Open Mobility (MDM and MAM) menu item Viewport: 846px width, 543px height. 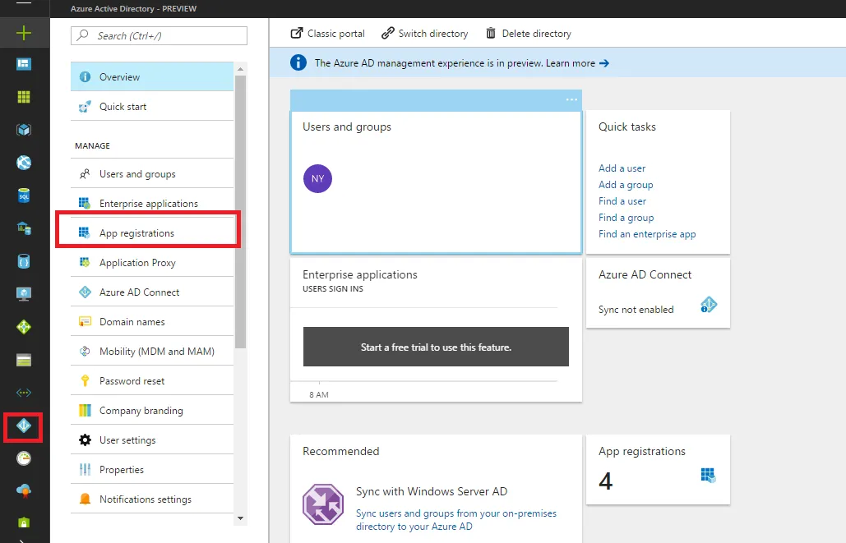(x=152, y=352)
